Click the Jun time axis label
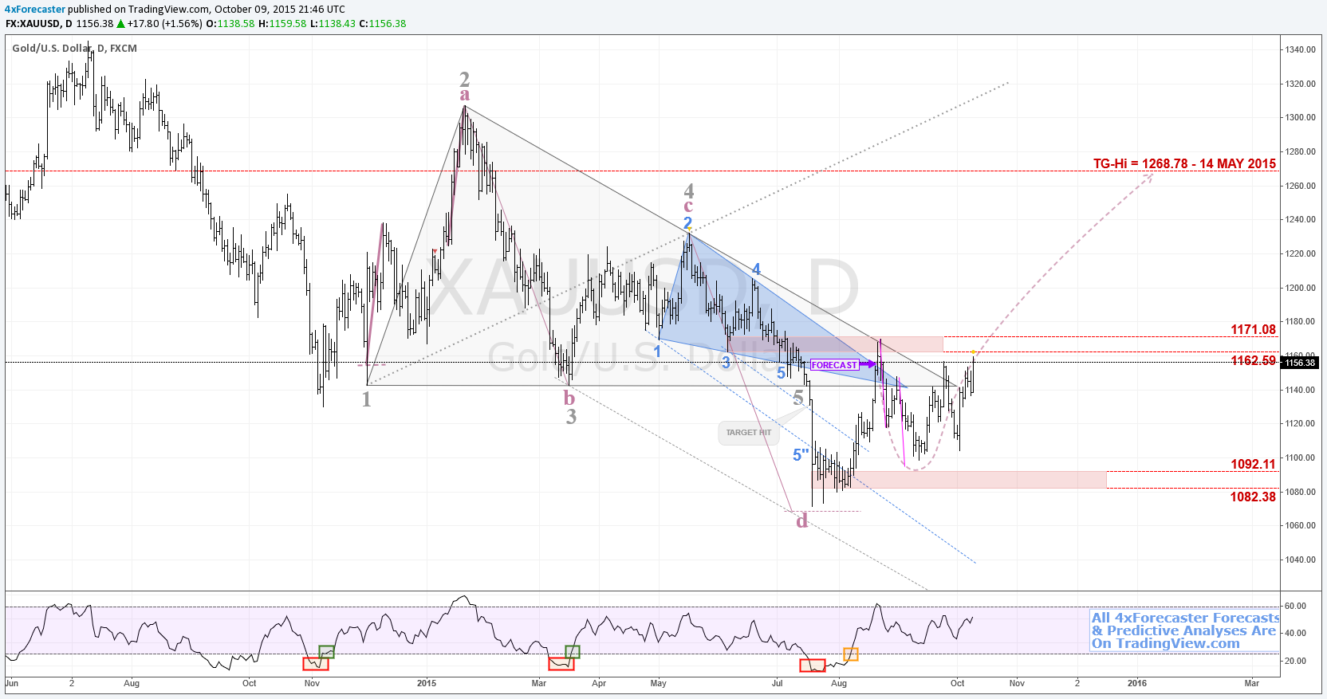Image resolution: width=1327 pixels, height=699 pixels. coord(12,683)
